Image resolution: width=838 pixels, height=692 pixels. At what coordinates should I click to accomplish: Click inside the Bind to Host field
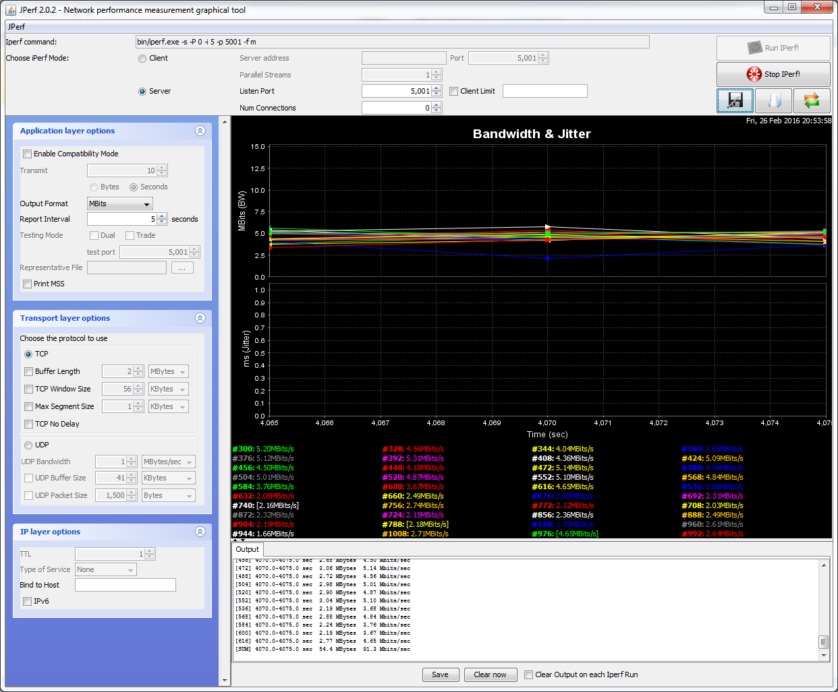click(125, 585)
